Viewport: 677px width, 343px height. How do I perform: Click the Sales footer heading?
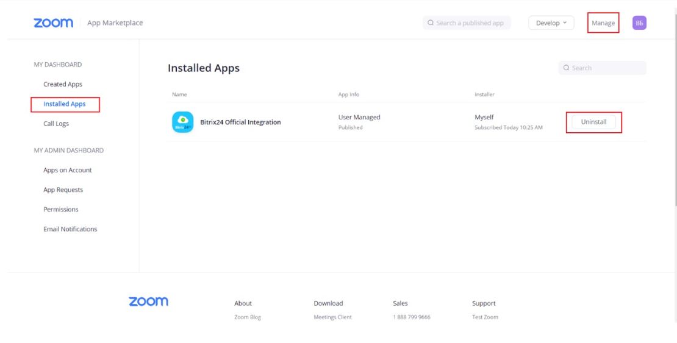tap(400, 303)
